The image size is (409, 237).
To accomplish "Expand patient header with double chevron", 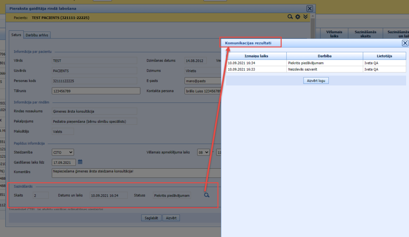I will click(306, 17).
